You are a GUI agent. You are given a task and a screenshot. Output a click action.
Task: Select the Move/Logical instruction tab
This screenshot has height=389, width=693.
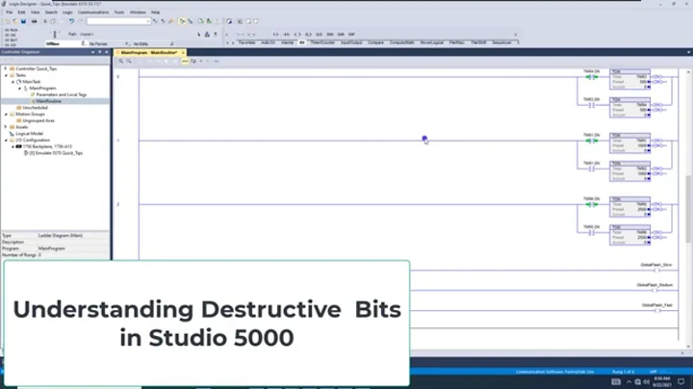[x=432, y=43]
